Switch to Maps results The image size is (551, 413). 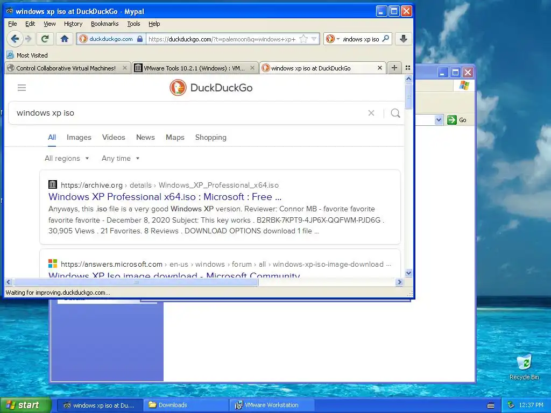click(x=175, y=137)
